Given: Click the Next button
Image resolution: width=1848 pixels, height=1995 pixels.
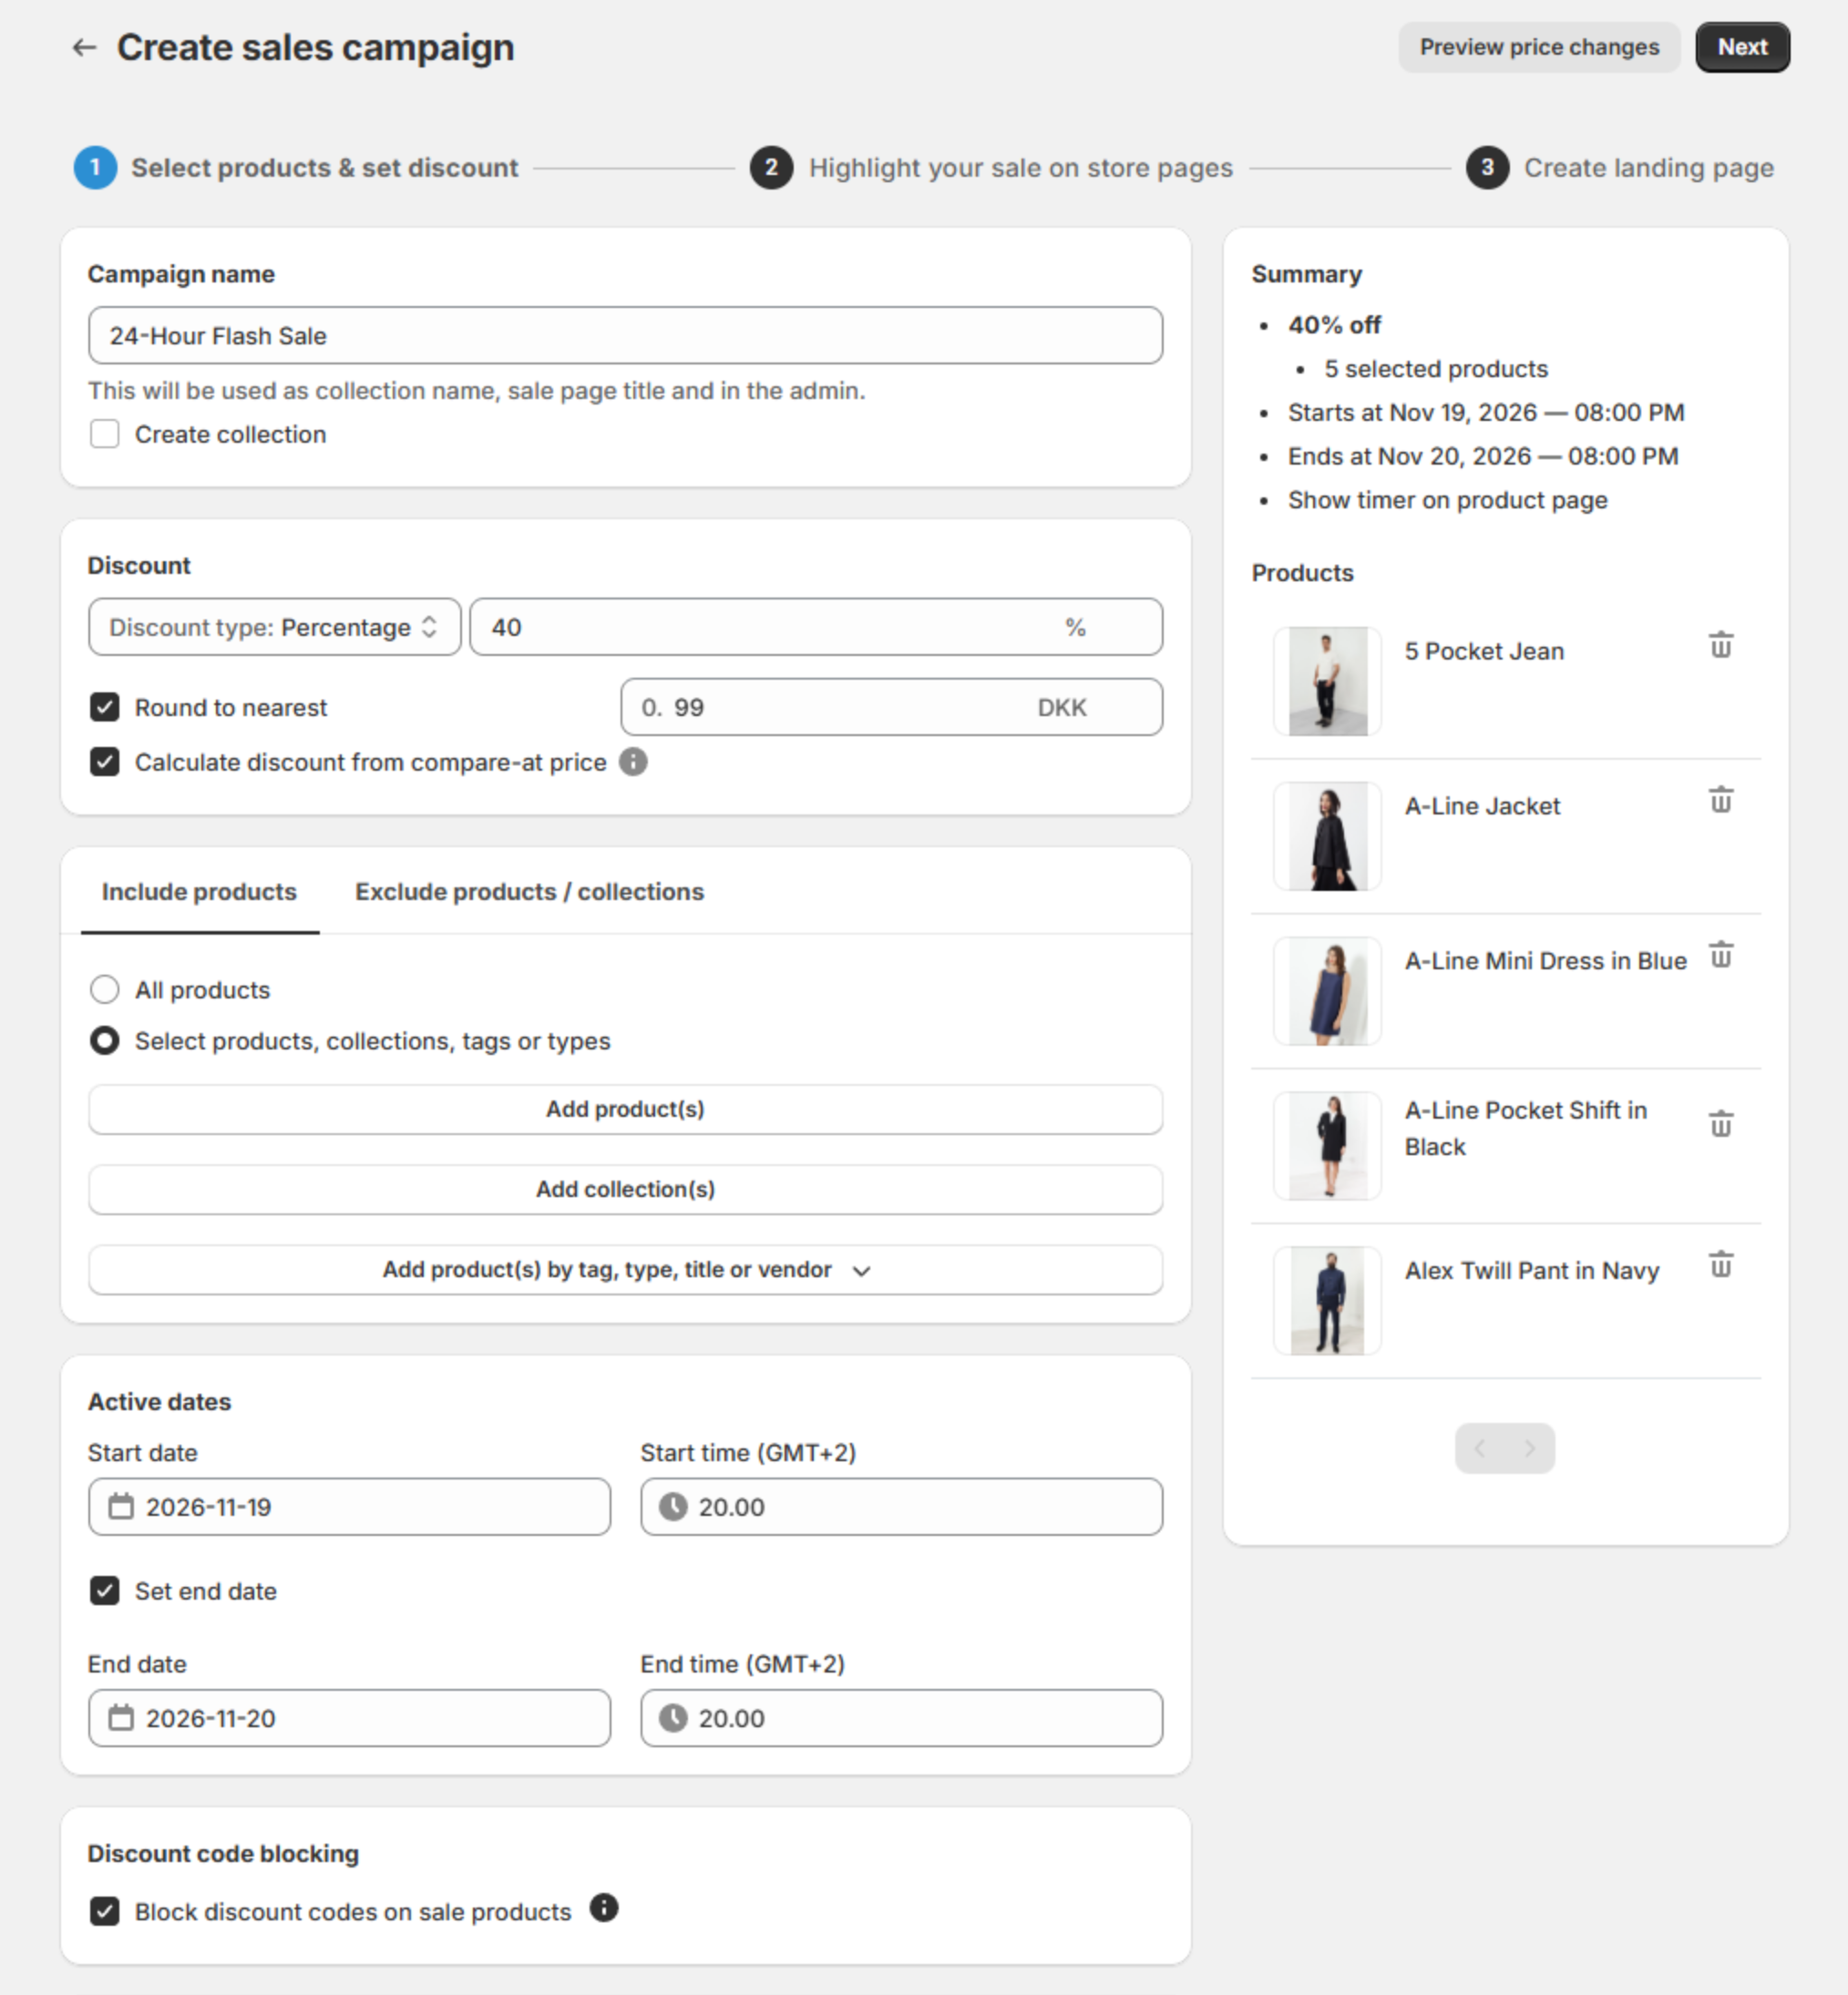Looking at the screenshot, I should (1742, 48).
